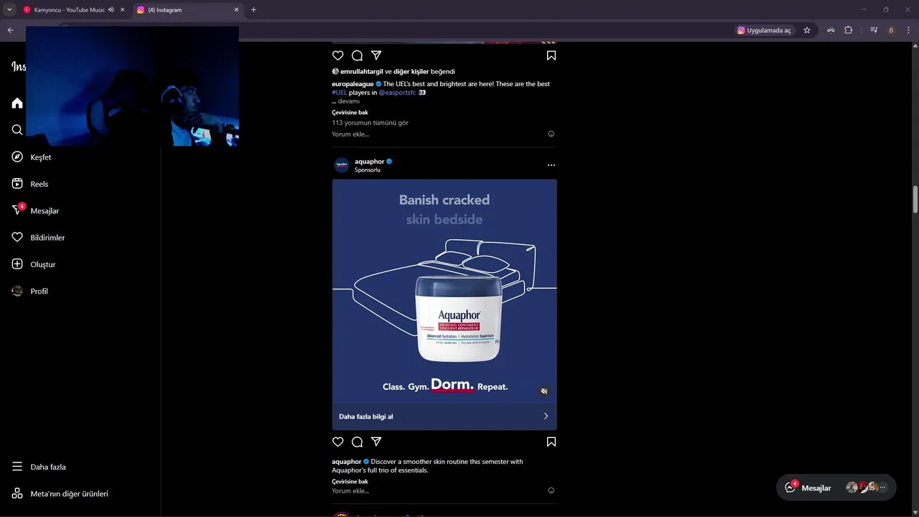Go to Instagram Home icon

[x=17, y=103]
